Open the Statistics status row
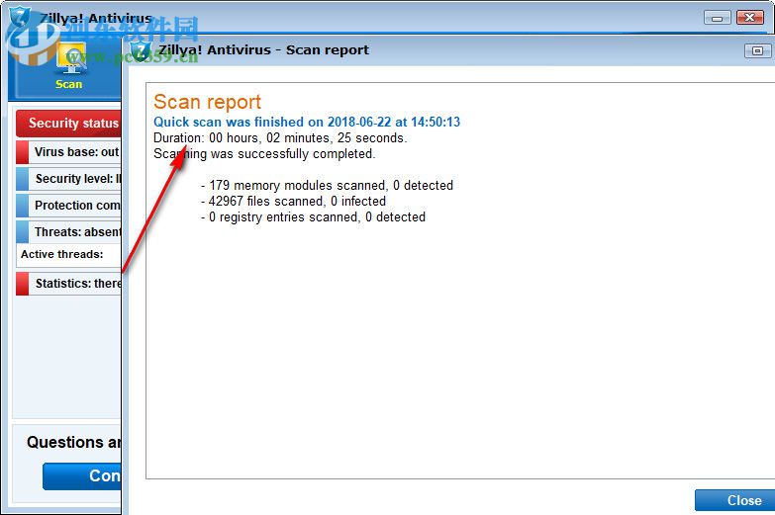 68,284
